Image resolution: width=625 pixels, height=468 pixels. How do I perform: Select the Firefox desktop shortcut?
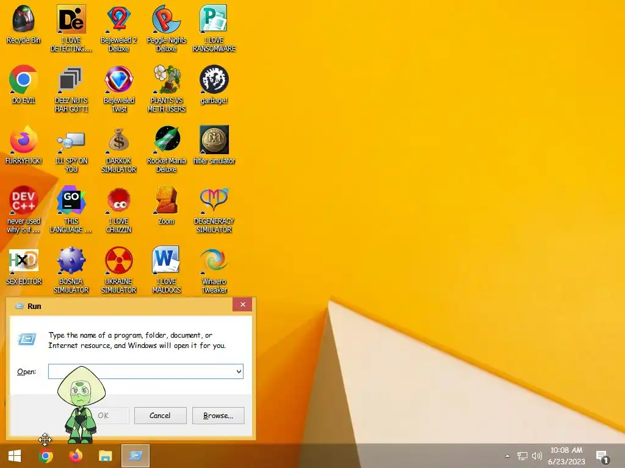24,145
